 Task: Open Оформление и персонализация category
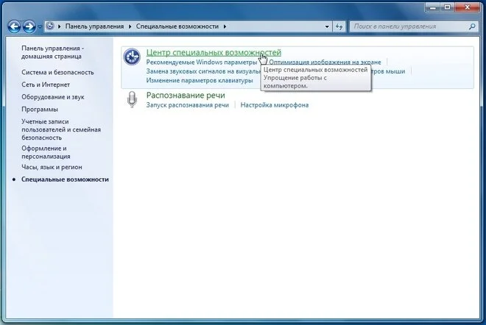point(46,152)
